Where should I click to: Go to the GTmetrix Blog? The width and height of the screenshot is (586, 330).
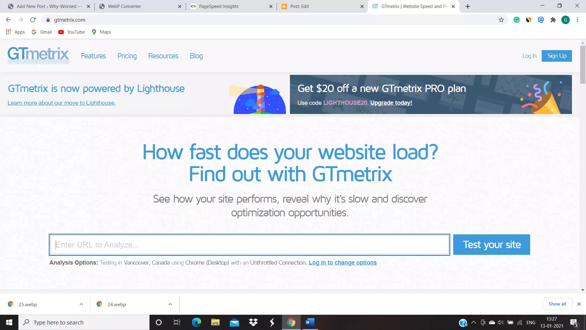[x=196, y=56]
